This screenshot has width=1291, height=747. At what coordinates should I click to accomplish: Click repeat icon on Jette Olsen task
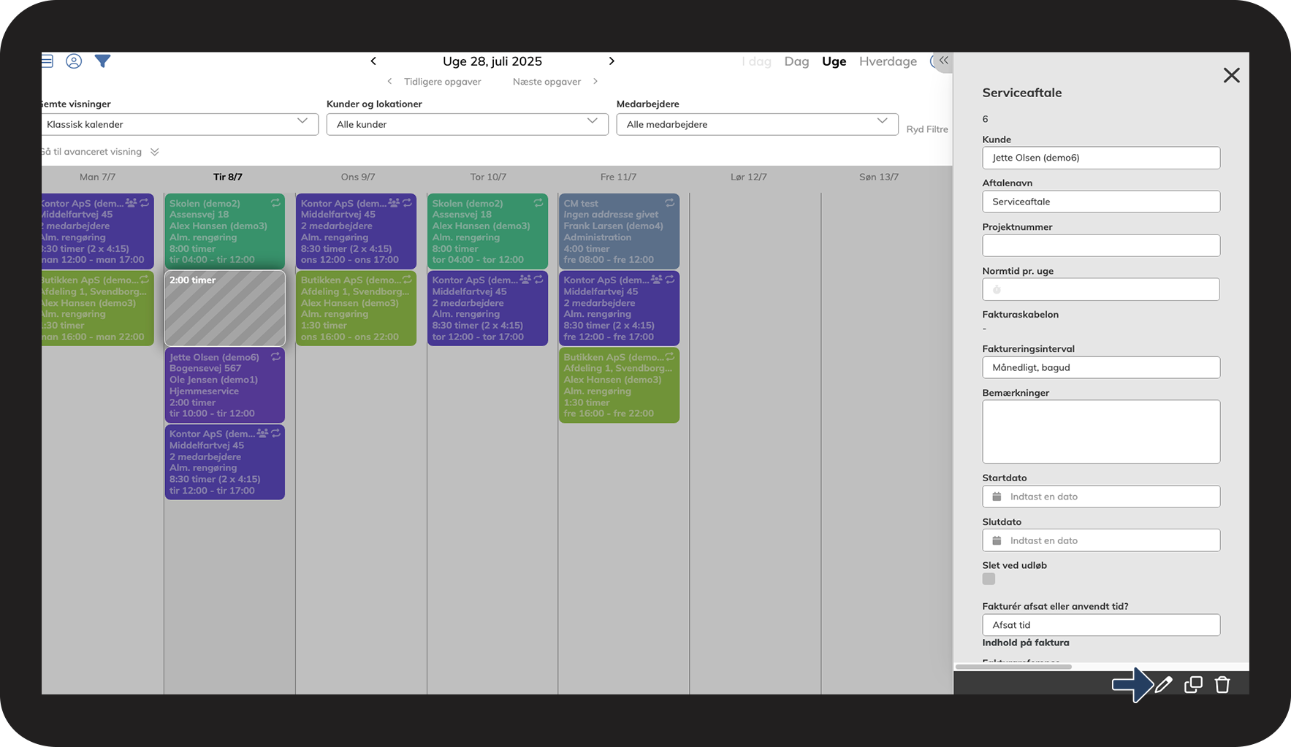(275, 357)
